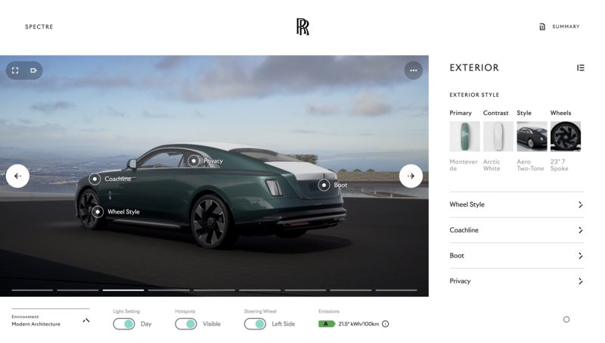This screenshot has height=343, width=605.
Task: Click the emissions info icon
Action: tap(385, 324)
